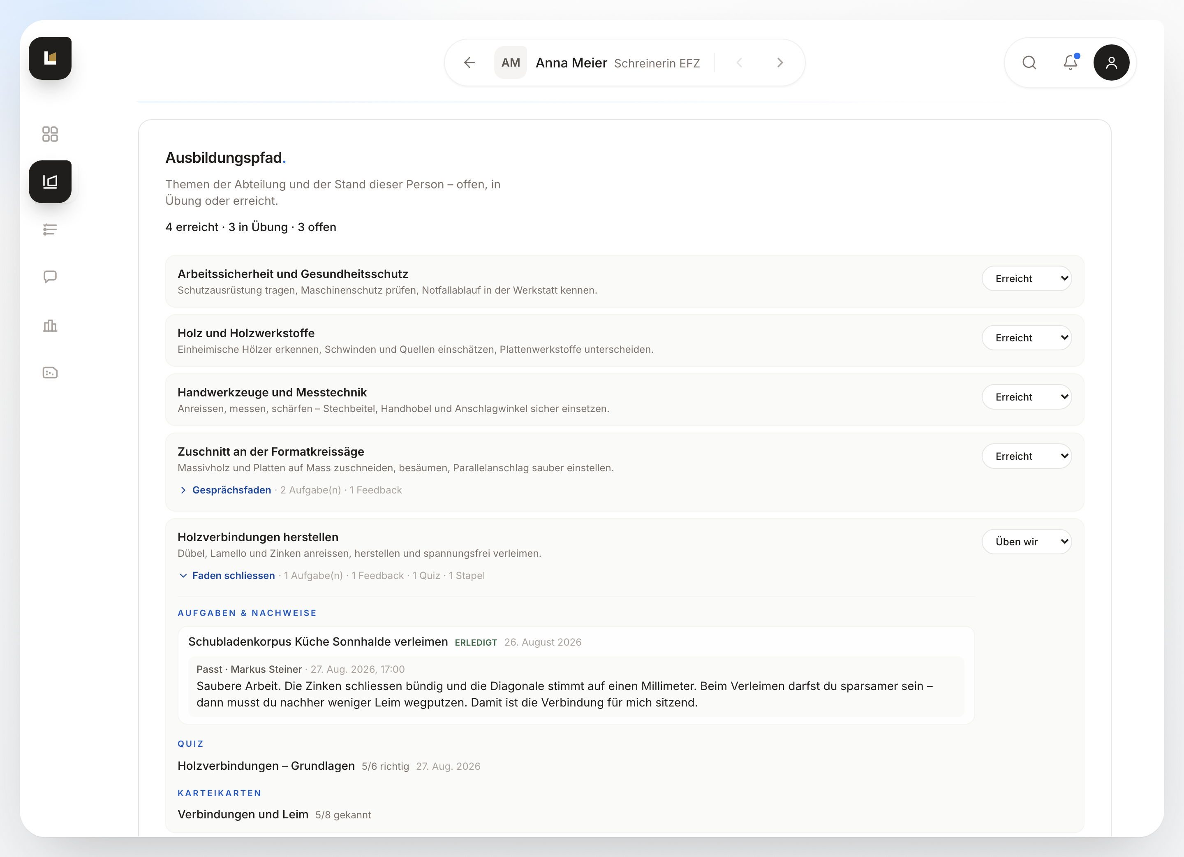Viewport: 1184px width, 857px height.
Task: Open the user profile avatar
Action: [x=1111, y=63]
